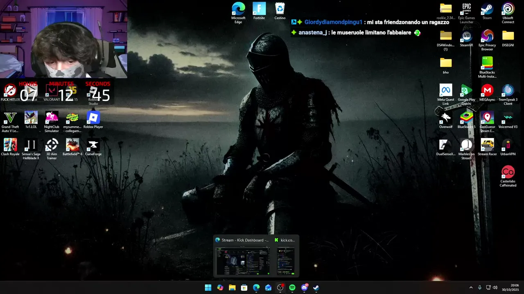Launch Fortnite from the desktop
The image size is (524, 294).
pos(259,11)
